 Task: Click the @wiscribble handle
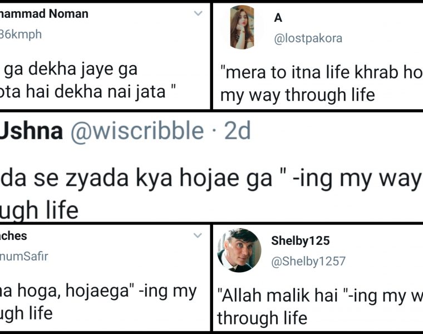click(x=137, y=130)
